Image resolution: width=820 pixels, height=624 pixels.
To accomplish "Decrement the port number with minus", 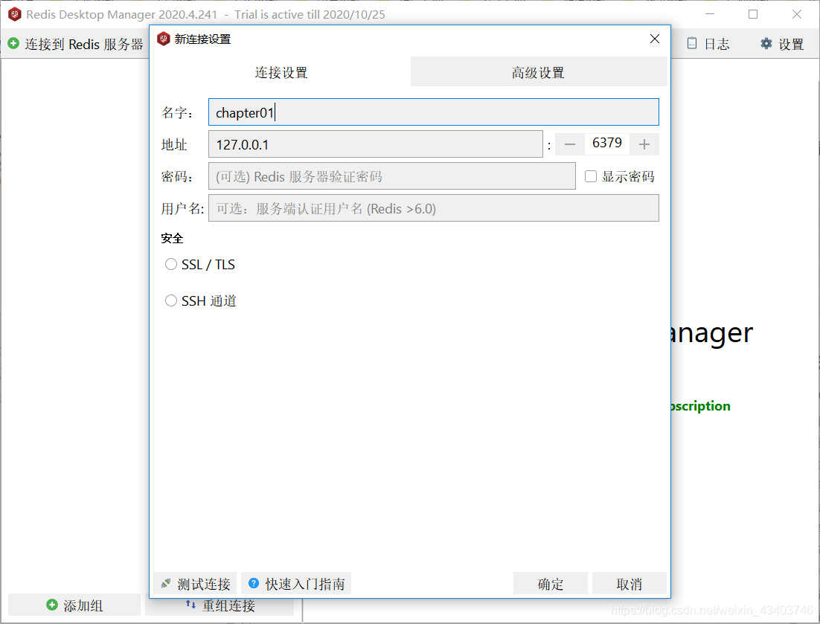I will pos(569,144).
